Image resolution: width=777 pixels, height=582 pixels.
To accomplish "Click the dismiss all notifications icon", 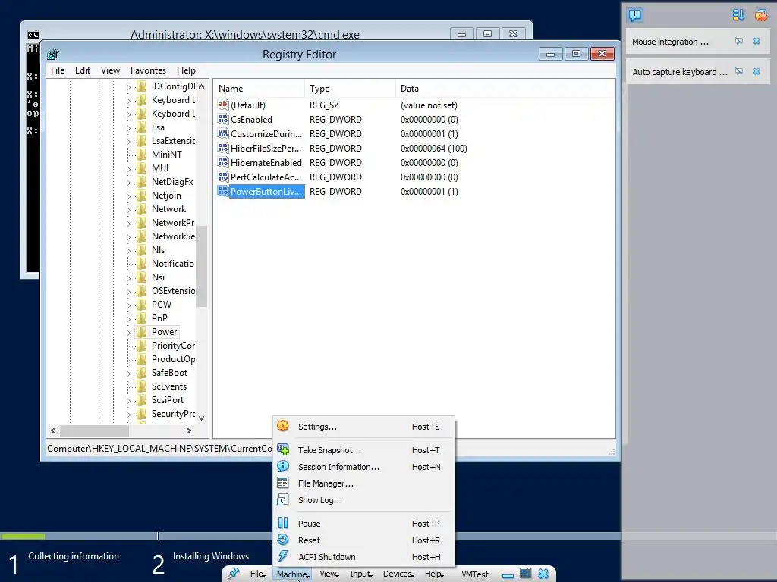I will pyautogui.click(x=760, y=15).
